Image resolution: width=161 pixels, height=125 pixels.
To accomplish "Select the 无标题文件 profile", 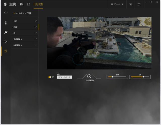I will pos(22,39).
